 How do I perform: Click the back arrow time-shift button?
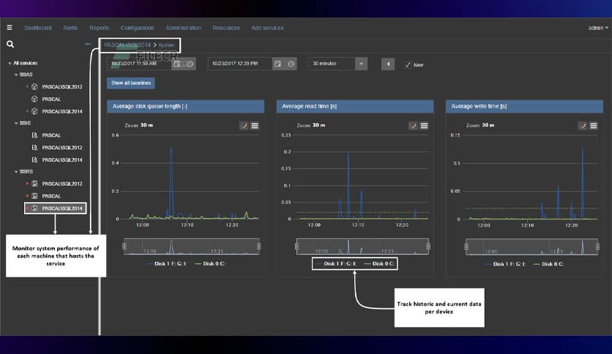(x=388, y=64)
